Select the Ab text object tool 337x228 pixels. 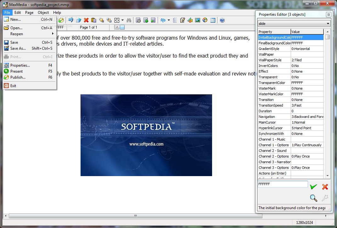tap(163, 20)
